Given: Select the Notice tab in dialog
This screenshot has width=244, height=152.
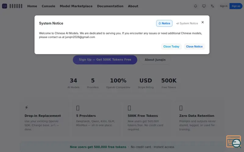Looking at the screenshot, I should pyautogui.click(x=164, y=23).
